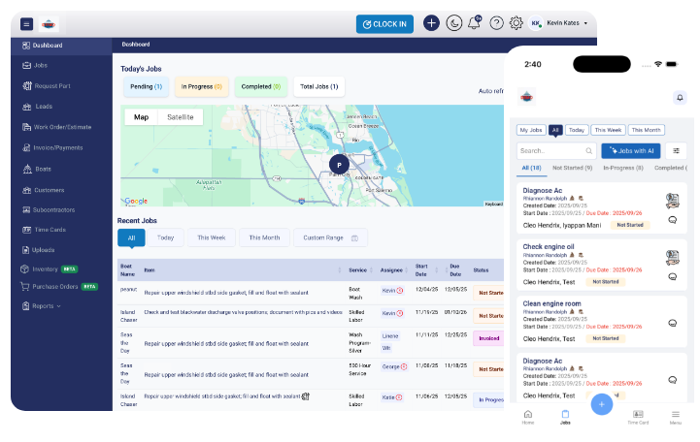Open the notification bell in desktop header
The image size is (700, 442).
[475, 23]
